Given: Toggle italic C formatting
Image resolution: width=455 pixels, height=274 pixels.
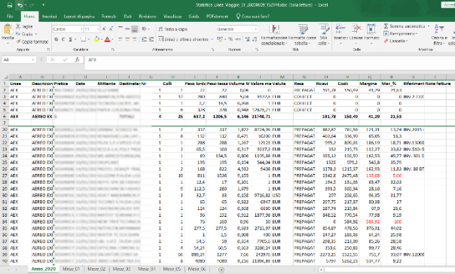Looking at the screenshot, I should tap(63, 39).
